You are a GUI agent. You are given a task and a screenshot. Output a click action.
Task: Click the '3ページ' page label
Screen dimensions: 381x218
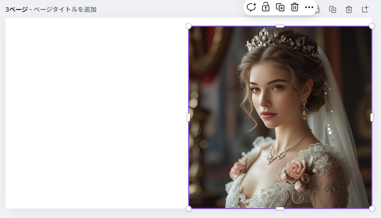17,9
